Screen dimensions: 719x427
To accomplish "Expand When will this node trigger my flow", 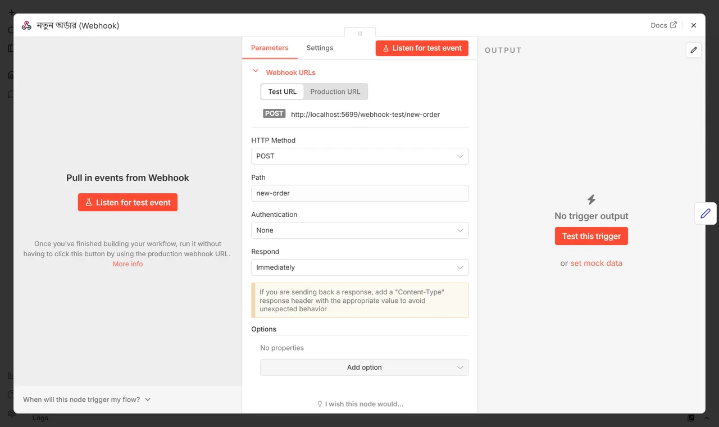I will coord(87,399).
